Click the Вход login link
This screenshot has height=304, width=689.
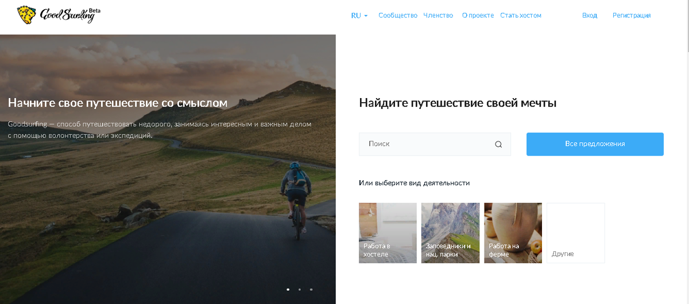point(590,15)
